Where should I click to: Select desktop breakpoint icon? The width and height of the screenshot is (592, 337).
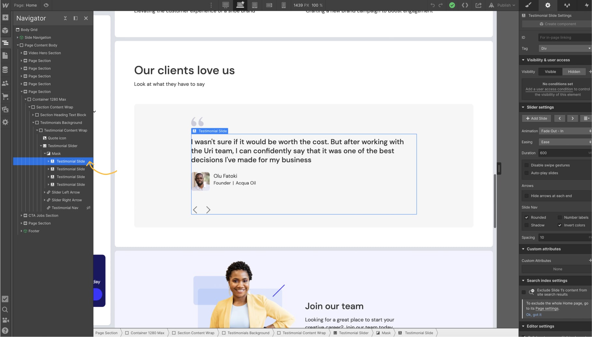coord(226,5)
